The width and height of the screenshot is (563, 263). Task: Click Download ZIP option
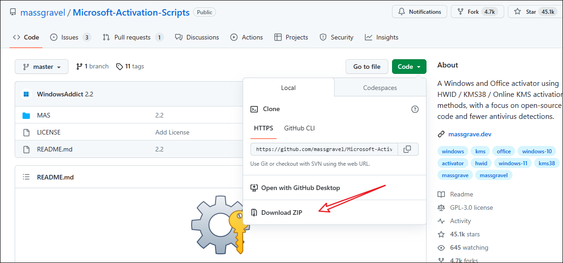pos(281,213)
